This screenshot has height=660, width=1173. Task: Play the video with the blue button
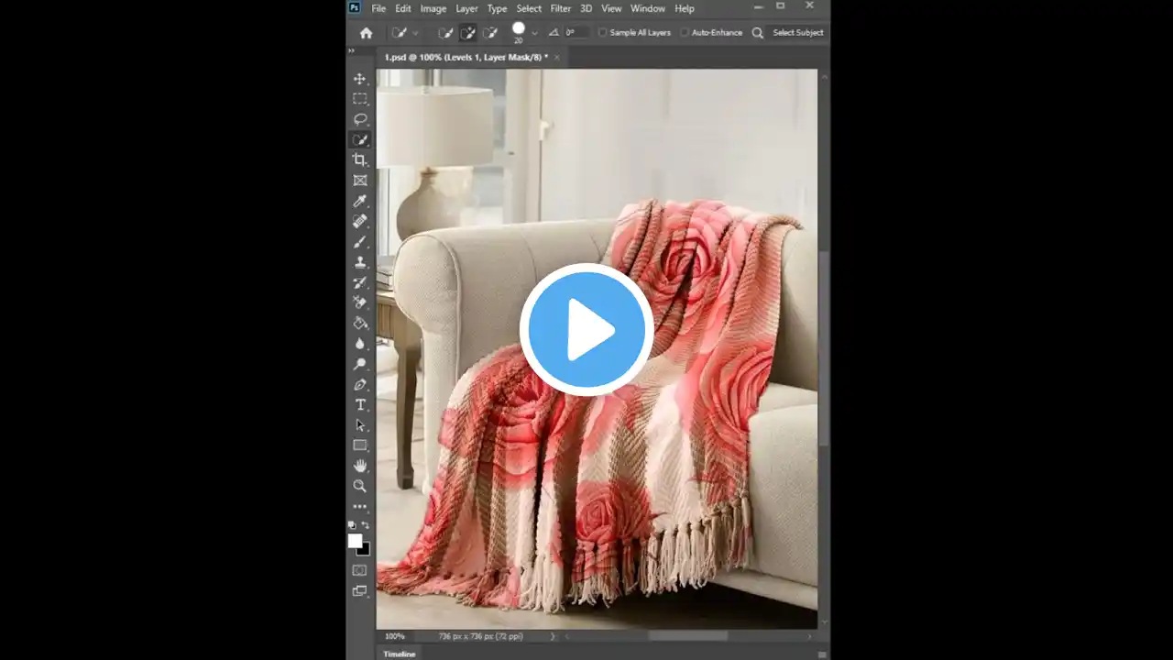click(x=586, y=330)
